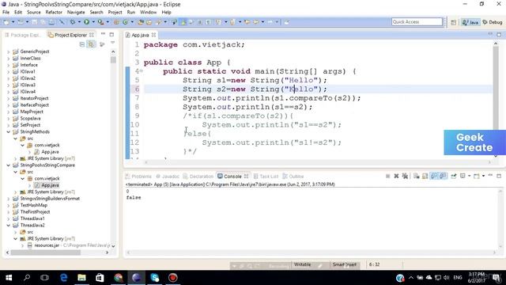Screen dimensions: 506x285
Task: Switch to the Declaration tab
Action: pyautogui.click(x=198, y=176)
